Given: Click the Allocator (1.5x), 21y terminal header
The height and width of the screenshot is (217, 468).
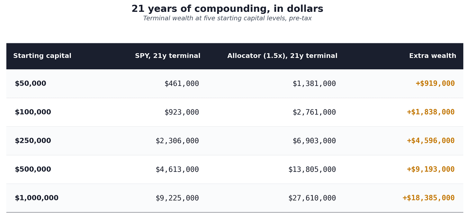Looking at the screenshot, I should [x=282, y=56].
